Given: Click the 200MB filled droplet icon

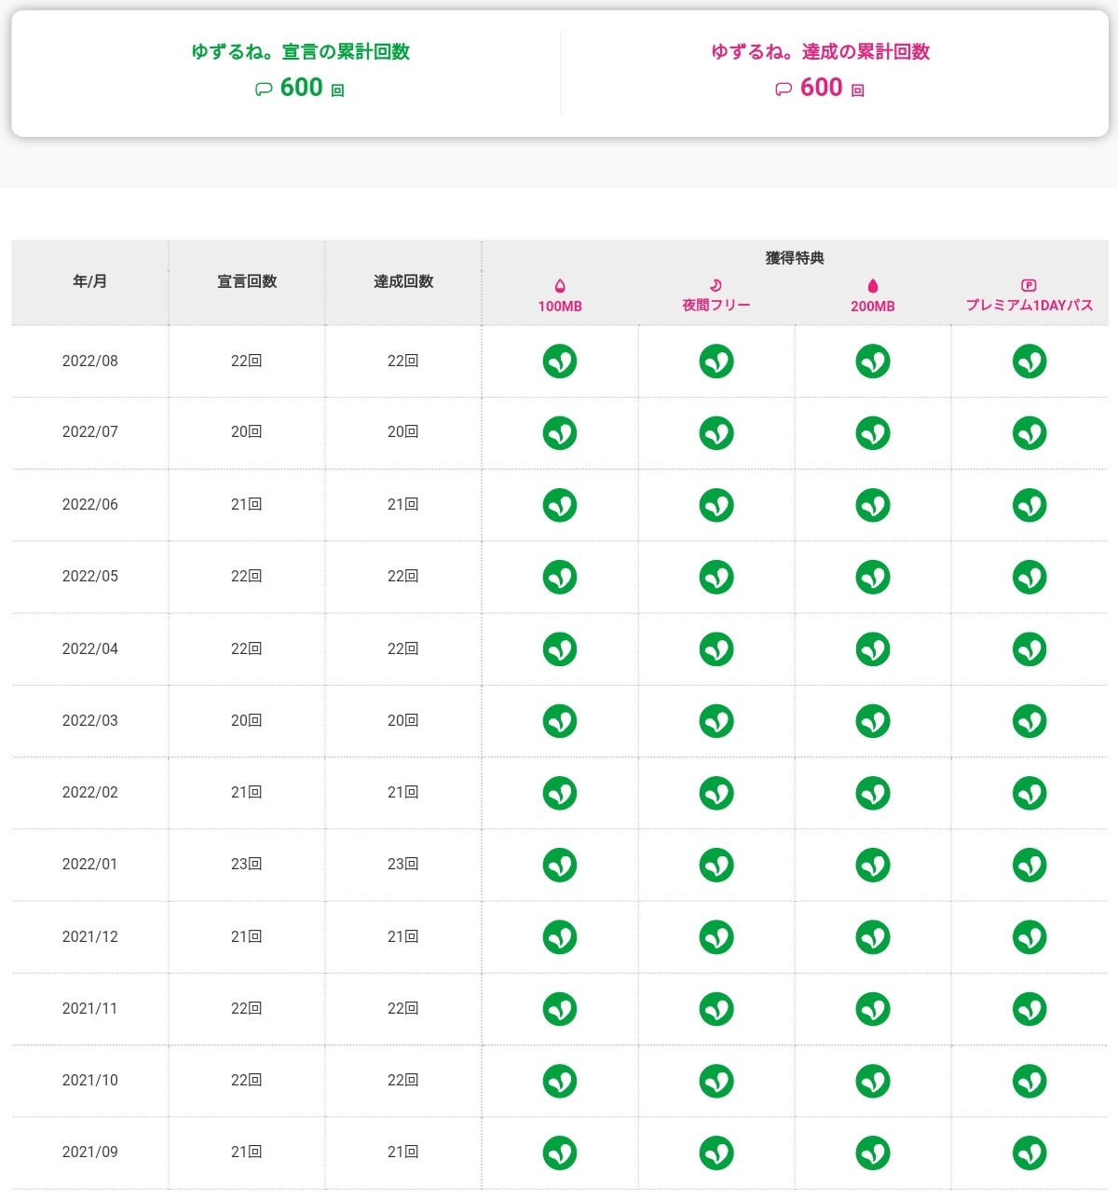Looking at the screenshot, I should [x=873, y=286].
